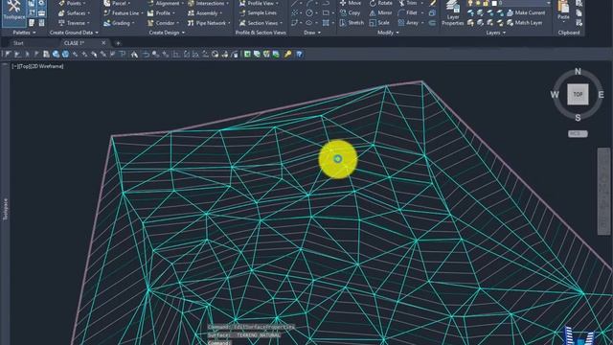
Task: Click the yellow key icon in toolbar
Action: pyautogui.click(x=288, y=55)
